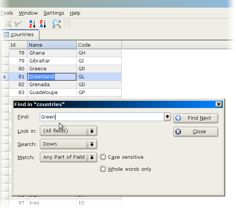236x208 pixels.
Task: Open the Settings menu
Action: (54, 13)
